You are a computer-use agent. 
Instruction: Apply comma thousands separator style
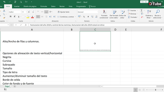click(x=88, y=17)
